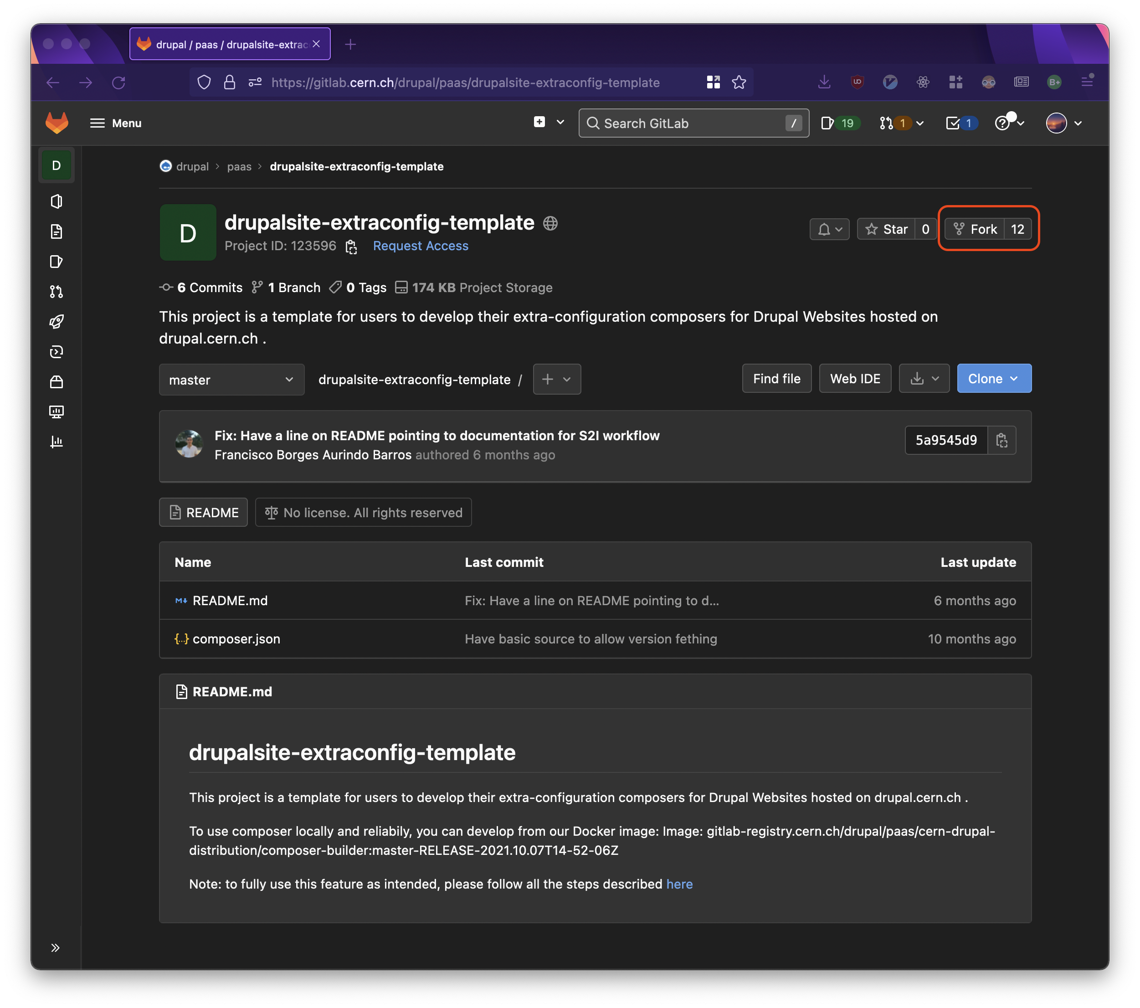The image size is (1140, 1008).
Task: Select project D avatar in sidebar
Action: click(x=56, y=165)
